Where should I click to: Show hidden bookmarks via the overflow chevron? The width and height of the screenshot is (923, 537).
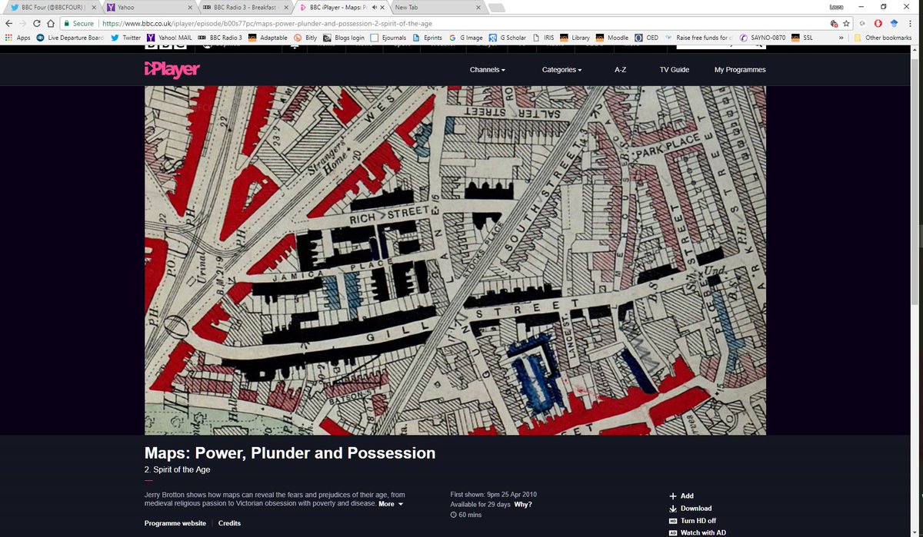(841, 37)
